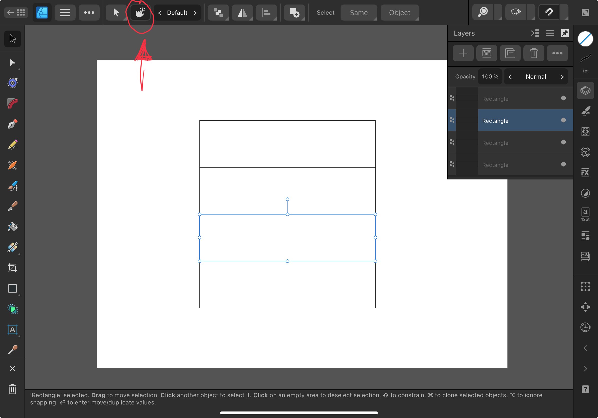This screenshot has height=418, width=598.
Task: Click the Add layer plus button
Action: point(463,53)
